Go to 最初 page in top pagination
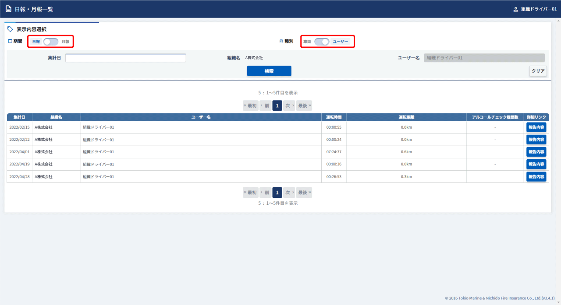Image resolution: width=561 pixels, height=305 pixels. tap(250, 105)
